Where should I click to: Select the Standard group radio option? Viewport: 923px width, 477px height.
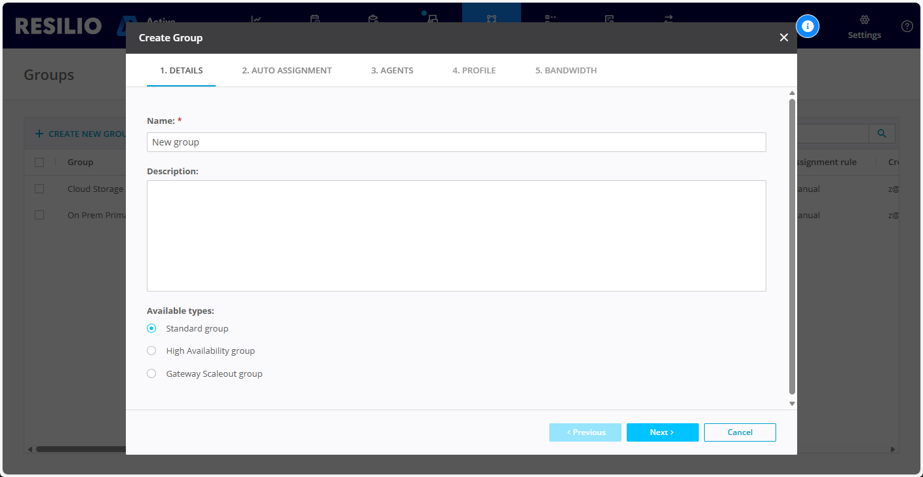tap(151, 328)
